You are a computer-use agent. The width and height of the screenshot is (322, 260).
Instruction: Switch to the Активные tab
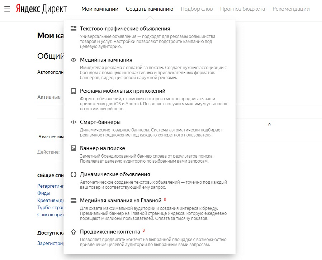pos(49,97)
